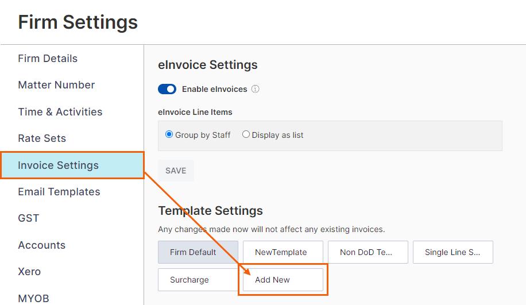Open the Firm Default template
Image resolution: width=526 pixels, height=305 pixels.
click(198, 252)
